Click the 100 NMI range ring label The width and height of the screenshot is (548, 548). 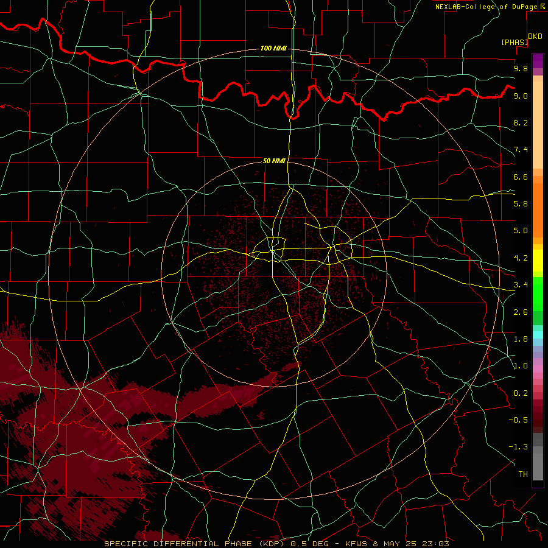[273, 48]
